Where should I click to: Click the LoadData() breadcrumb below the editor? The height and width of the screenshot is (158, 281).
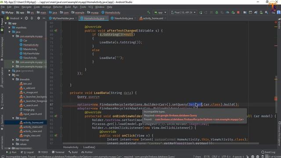pos(89,147)
